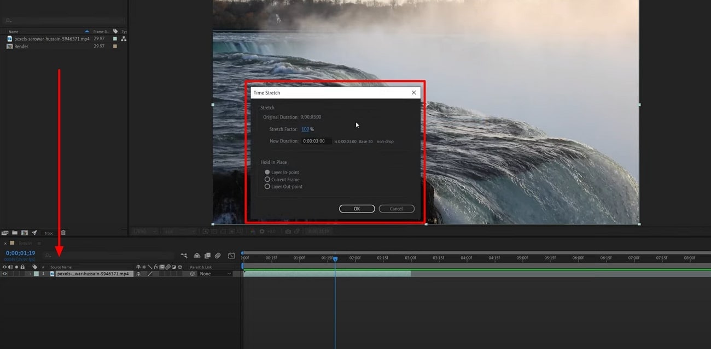Click the Stretch Factor 100 value
The image size is (711, 349).
click(x=305, y=129)
